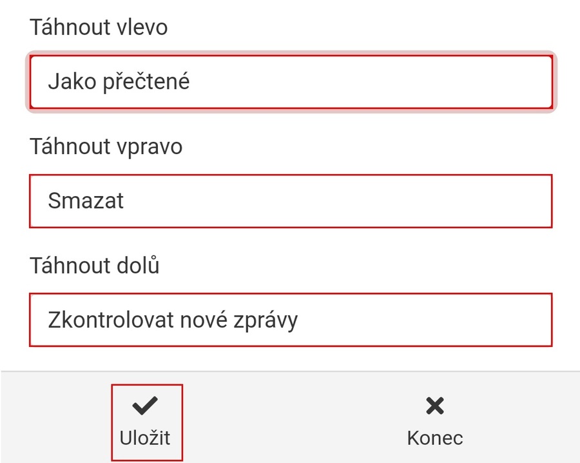This screenshot has width=580, height=463.
Task: Open the Táhnout vlevo dropdown
Action: pos(291,82)
